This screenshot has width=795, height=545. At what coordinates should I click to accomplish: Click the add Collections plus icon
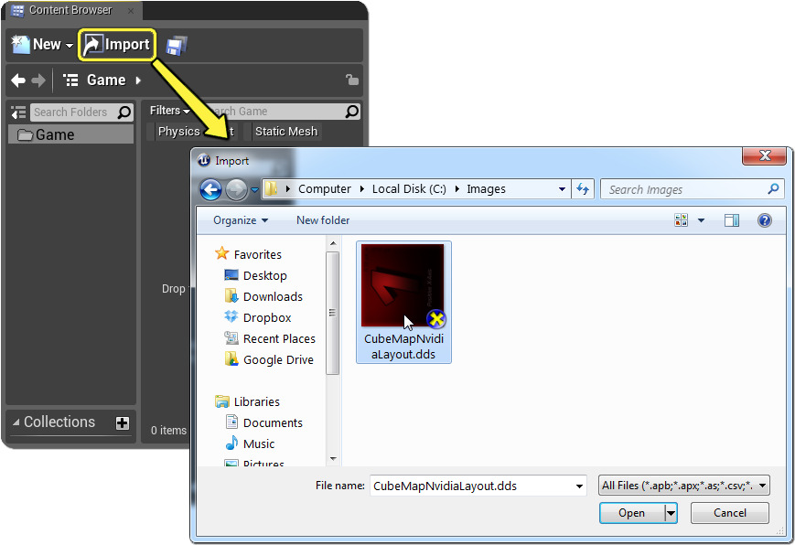click(122, 422)
